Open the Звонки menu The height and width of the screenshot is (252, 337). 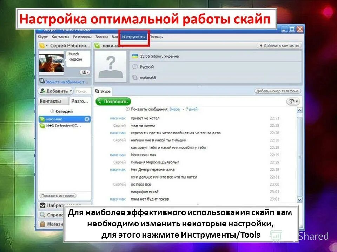pos(101,37)
